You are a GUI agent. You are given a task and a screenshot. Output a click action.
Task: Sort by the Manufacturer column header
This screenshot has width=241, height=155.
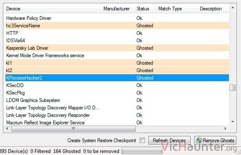(117, 9)
